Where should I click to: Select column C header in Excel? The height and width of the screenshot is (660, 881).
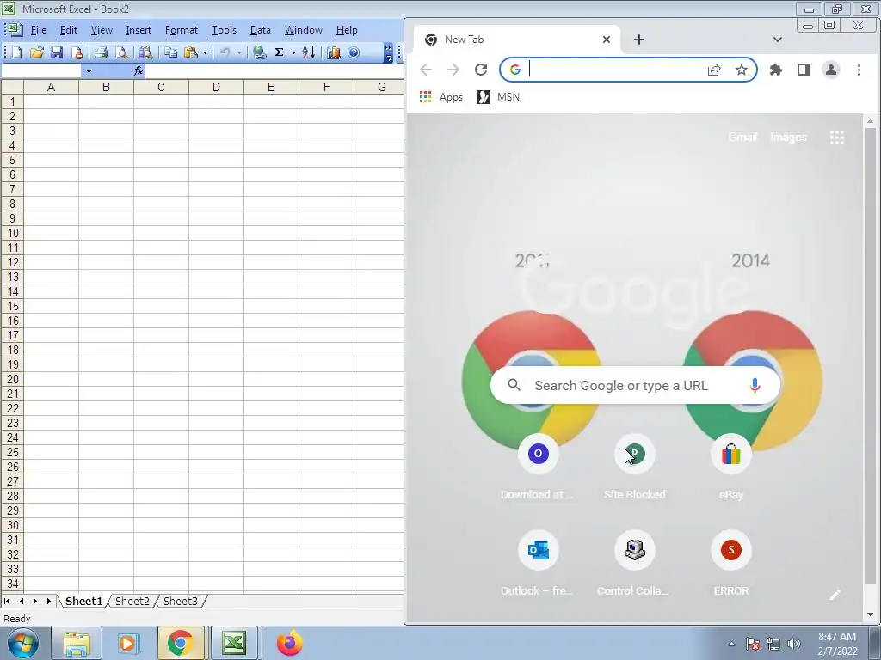(x=161, y=87)
